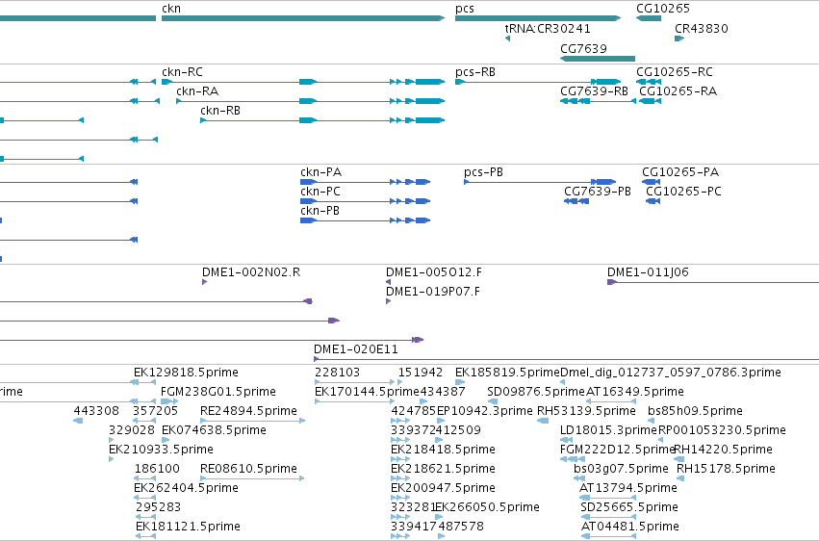Image resolution: width=819 pixels, height=541 pixels.
Task: Select the CG10265 gene label in the top track
Action: 663,9
